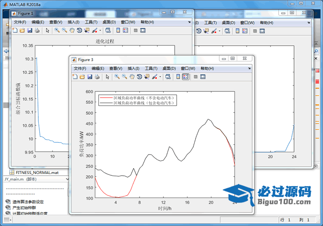Viewport: 323px width, 226px height.
Task: Open 工具(T) menu in background figure window
Action: tap(211, 23)
